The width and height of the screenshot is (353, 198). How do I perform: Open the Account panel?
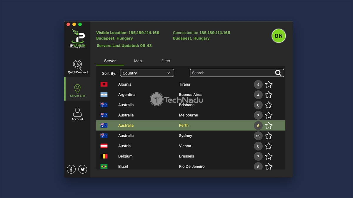[77, 114]
